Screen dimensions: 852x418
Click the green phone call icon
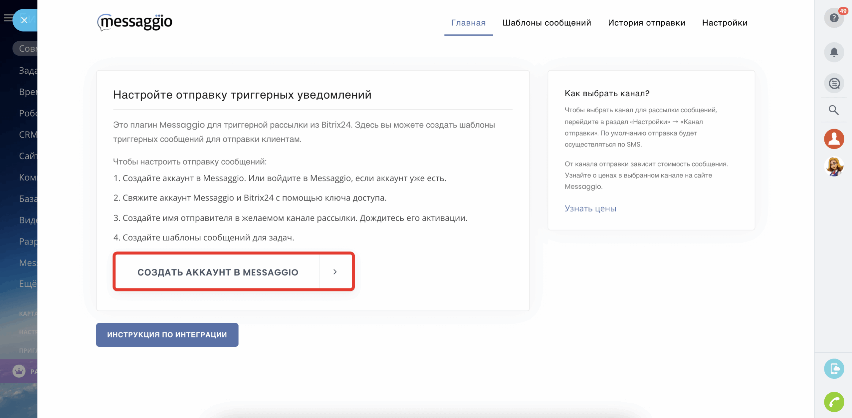pos(834,402)
